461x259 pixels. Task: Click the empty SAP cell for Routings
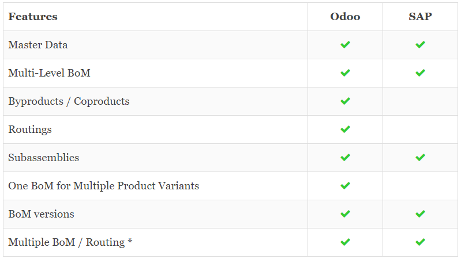tap(420, 129)
